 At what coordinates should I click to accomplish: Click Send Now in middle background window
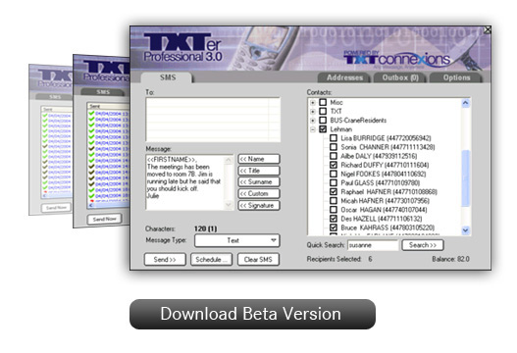[104, 219]
